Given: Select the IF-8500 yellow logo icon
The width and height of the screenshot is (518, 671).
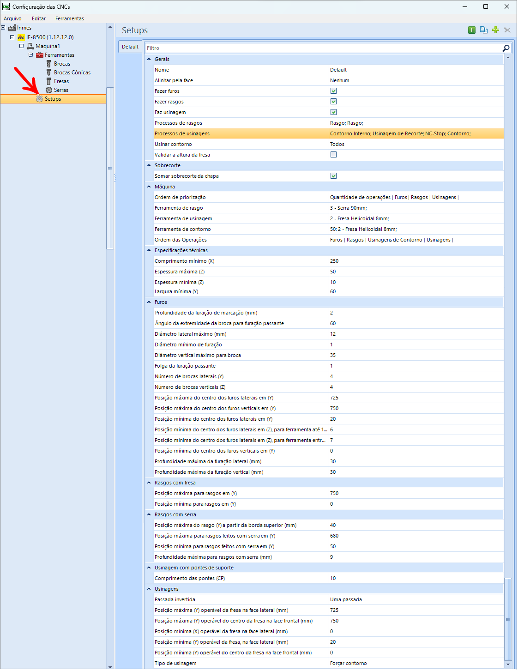Looking at the screenshot, I should 21,37.
